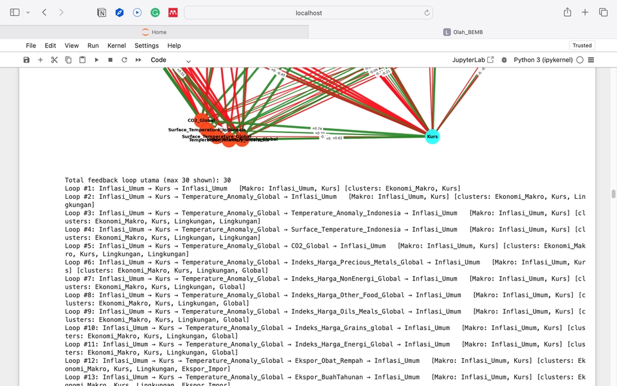
Task: Open the Kernel menu
Action: 116,46
